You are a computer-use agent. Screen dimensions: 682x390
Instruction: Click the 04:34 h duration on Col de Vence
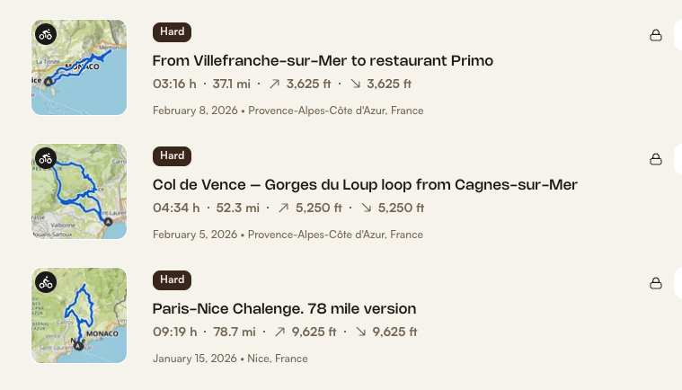click(174, 208)
